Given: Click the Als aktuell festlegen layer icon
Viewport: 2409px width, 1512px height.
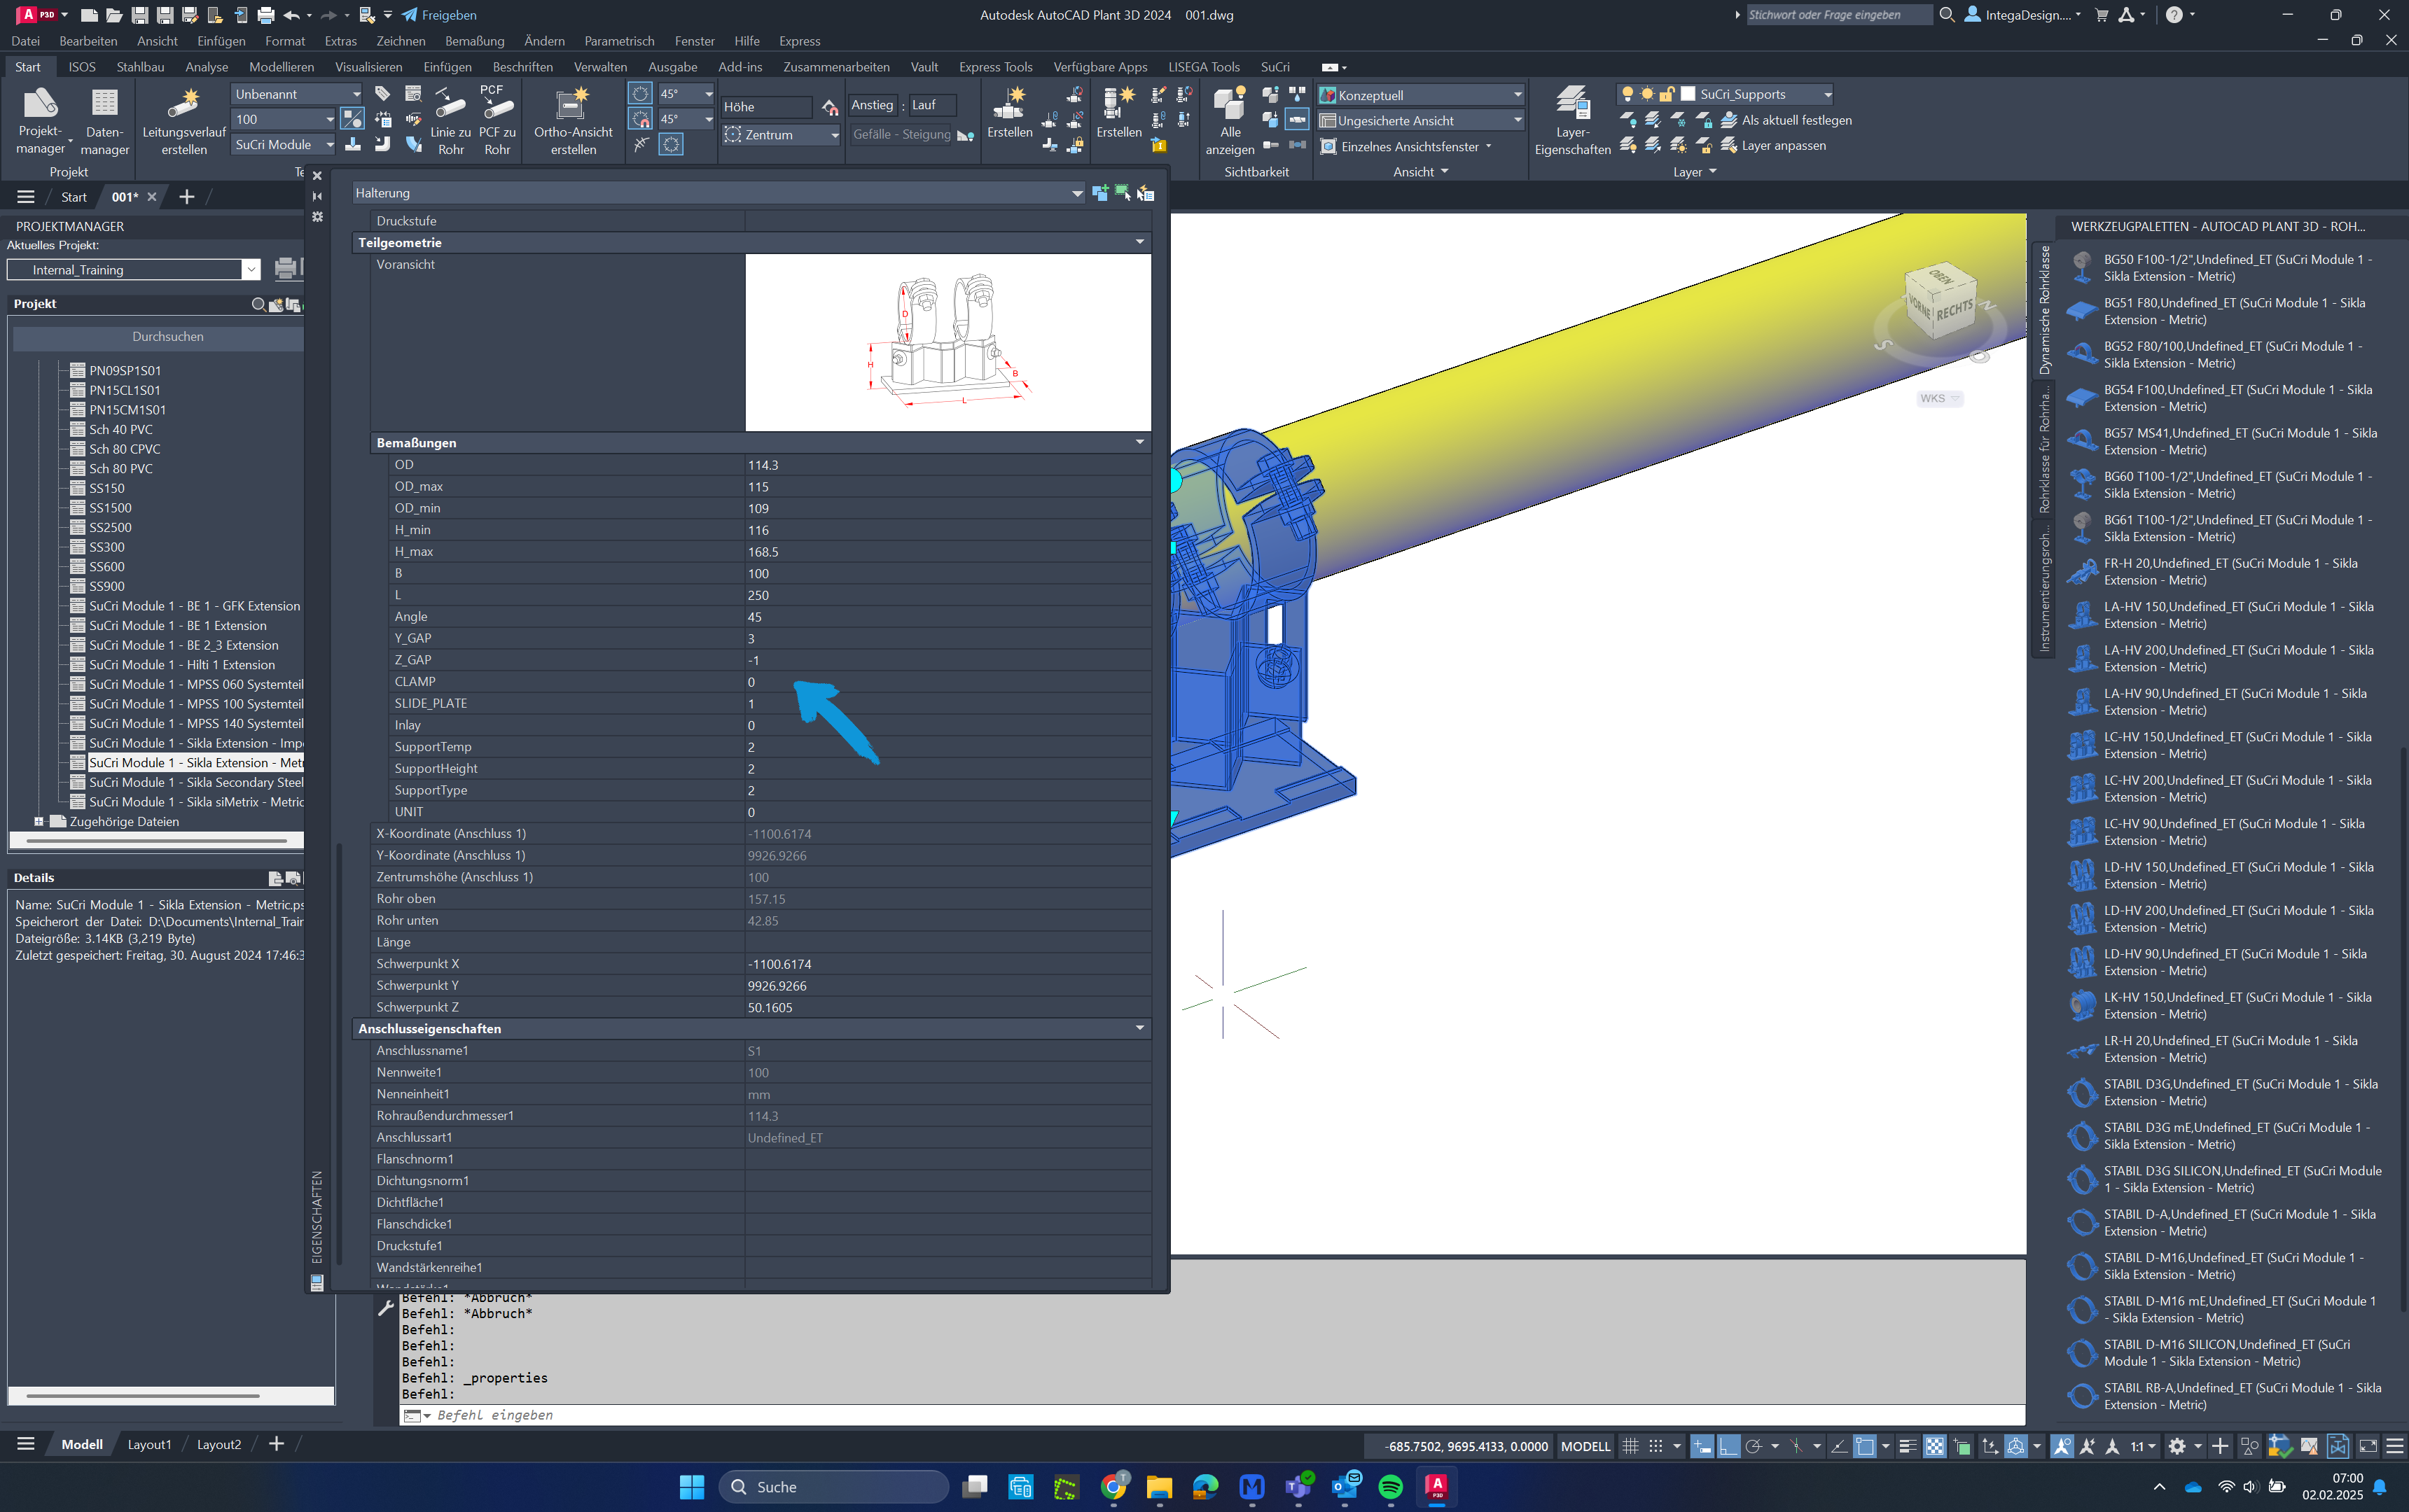Looking at the screenshot, I should tap(1729, 120).
